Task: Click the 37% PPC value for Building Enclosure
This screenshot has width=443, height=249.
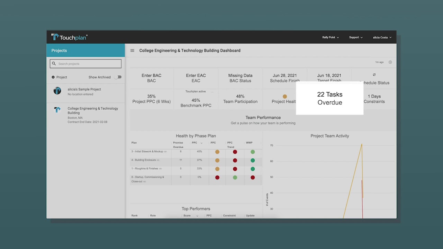Action: pyautogui.click(x=199, y=160)
